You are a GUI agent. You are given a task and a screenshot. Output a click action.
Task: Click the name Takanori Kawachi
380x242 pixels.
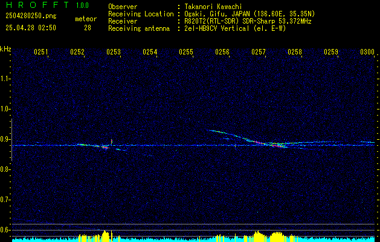click(x=213, y=7)
